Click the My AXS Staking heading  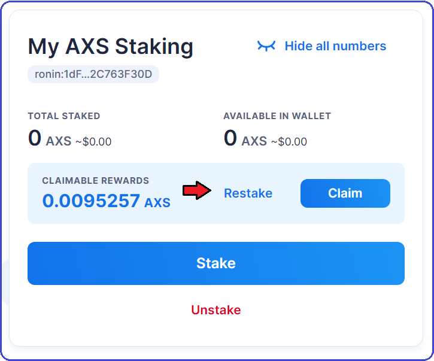[110, 47]
